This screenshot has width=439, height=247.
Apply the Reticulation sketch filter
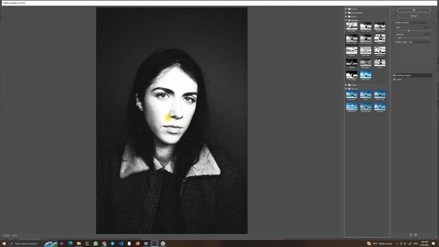[366, 62]
